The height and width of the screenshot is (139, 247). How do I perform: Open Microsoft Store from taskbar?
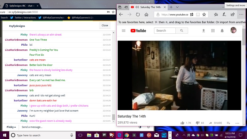(97, 135)
